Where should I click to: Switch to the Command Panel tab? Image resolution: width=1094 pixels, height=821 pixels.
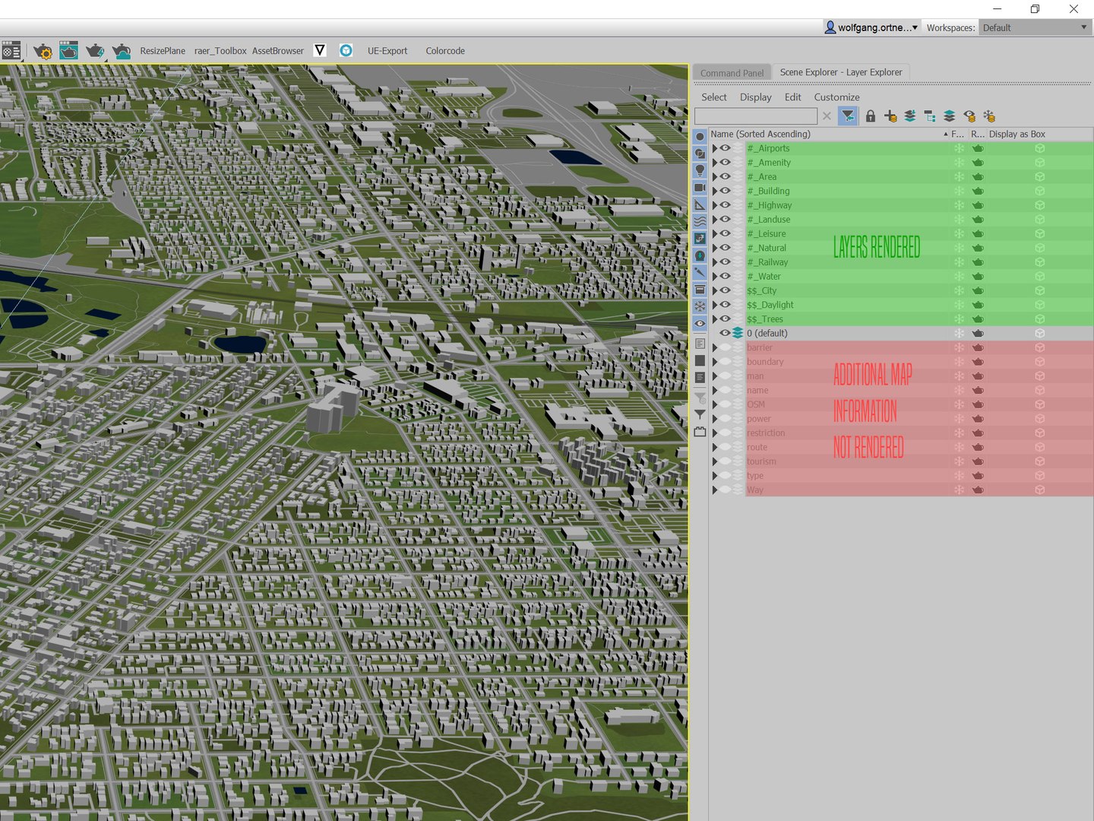[x=732, y=73]
